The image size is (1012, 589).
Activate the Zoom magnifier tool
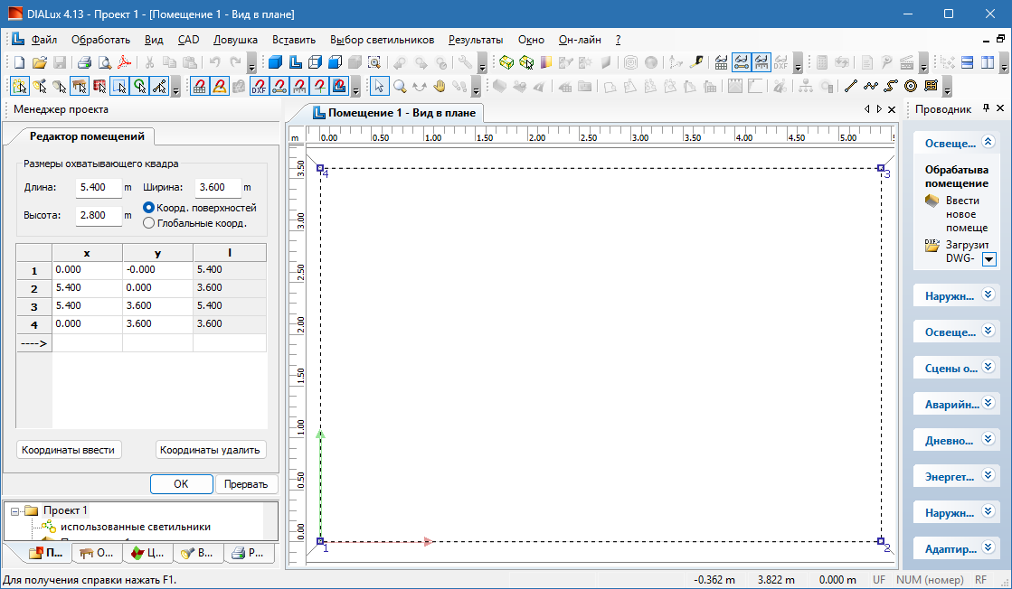(x=400, y=86)
